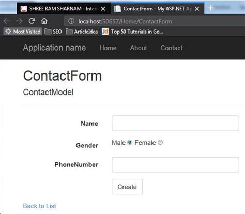Reload the page with refresh icon
This screenshot has width=245, height=214.
click(x=32, y=21)
